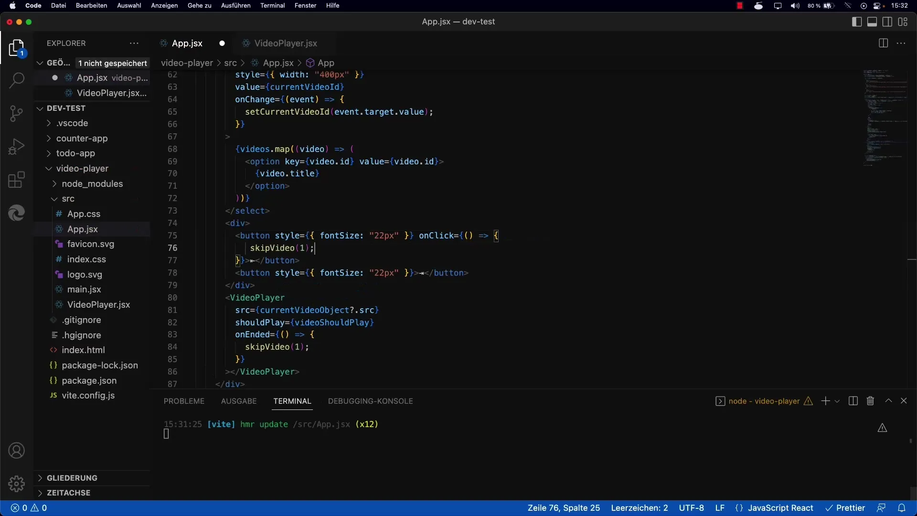Customize layout icon in title bar
The height and width of the screenshot is (516, 917).
[903, 22]
